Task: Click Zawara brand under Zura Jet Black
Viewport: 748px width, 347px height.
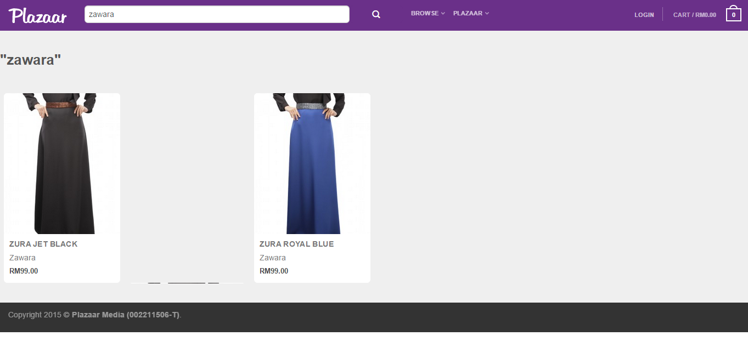Action: click(23, 258)
